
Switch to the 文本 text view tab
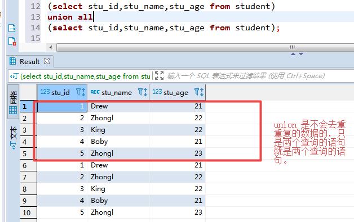pyautogui.click(x=14, y=138)
